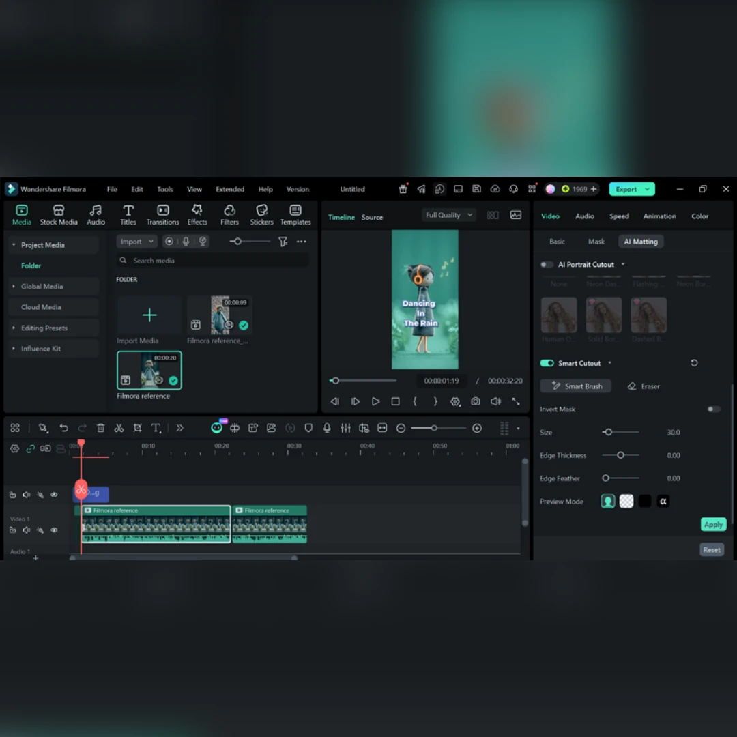Screen dimensions: 737x737
Task: Open the Stock Media panel
Action: 58,215
